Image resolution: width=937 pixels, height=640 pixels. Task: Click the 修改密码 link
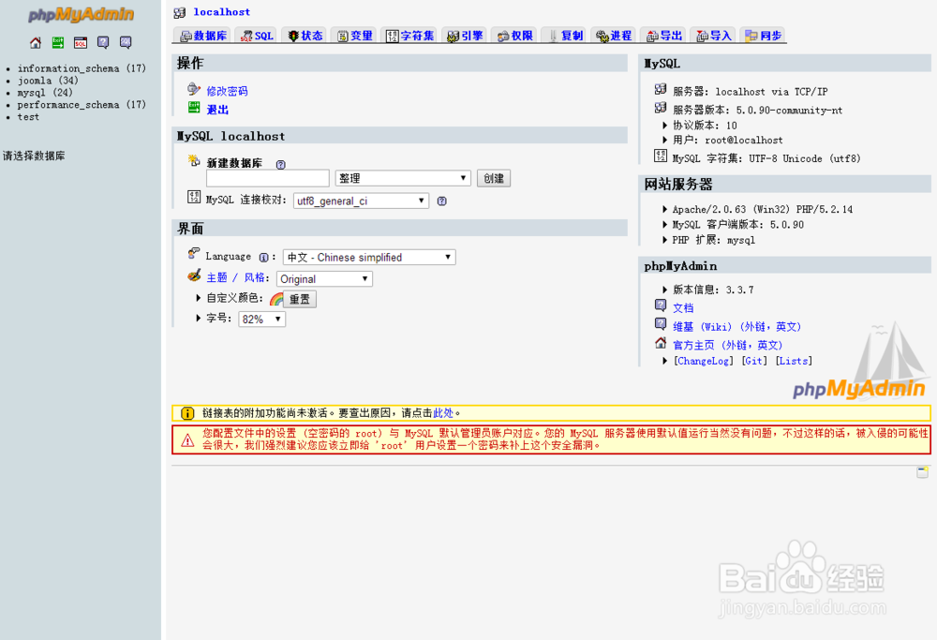pos(227,91)
